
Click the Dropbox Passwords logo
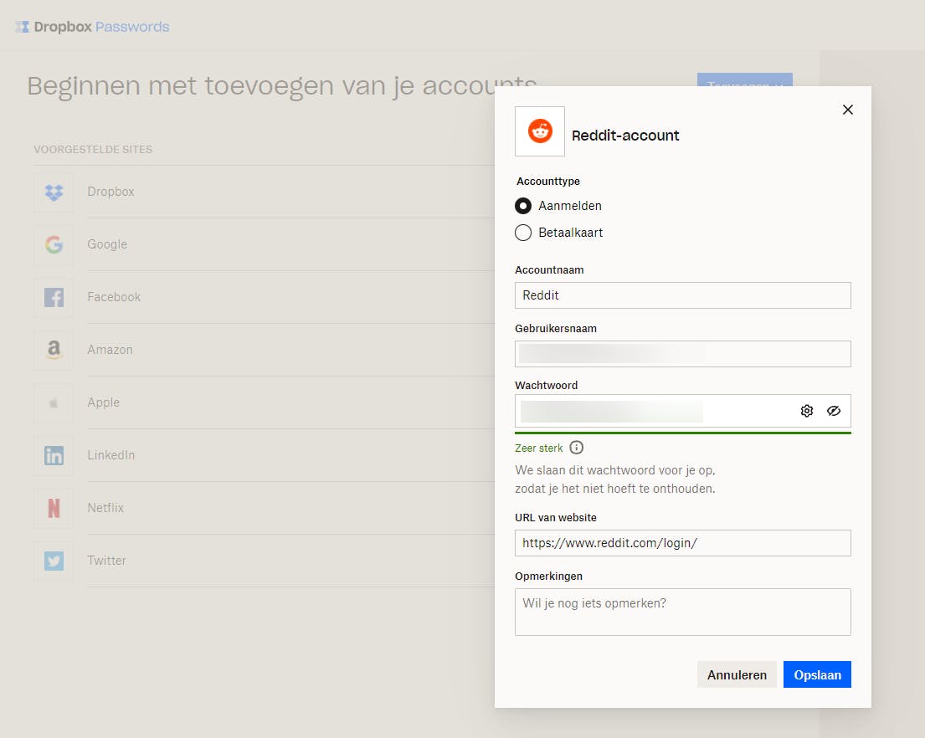[92, 27]
